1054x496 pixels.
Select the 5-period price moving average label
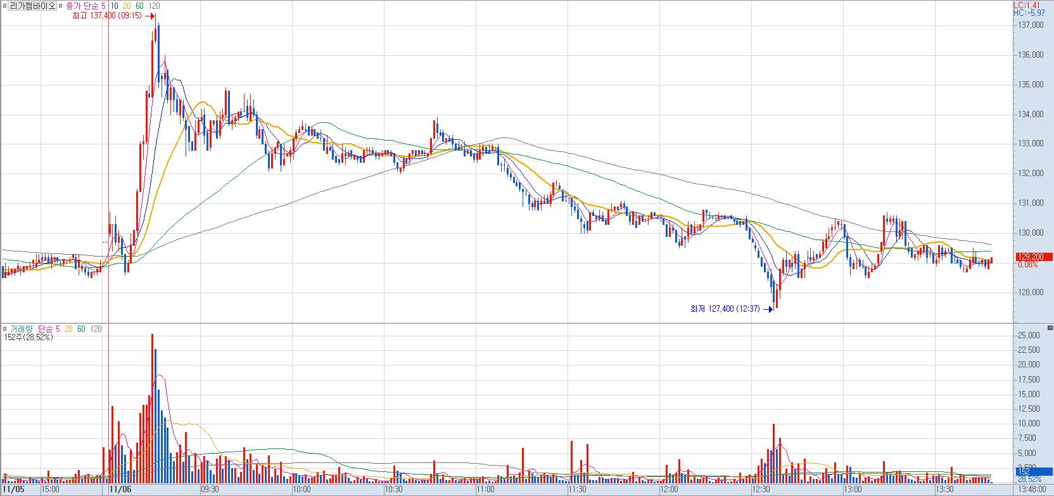coord(105,6)
